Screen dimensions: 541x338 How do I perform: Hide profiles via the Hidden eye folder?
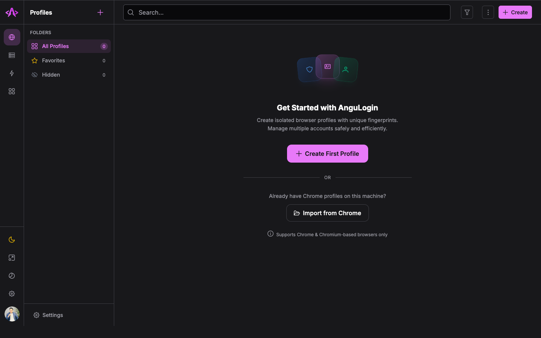click(51, 75)
